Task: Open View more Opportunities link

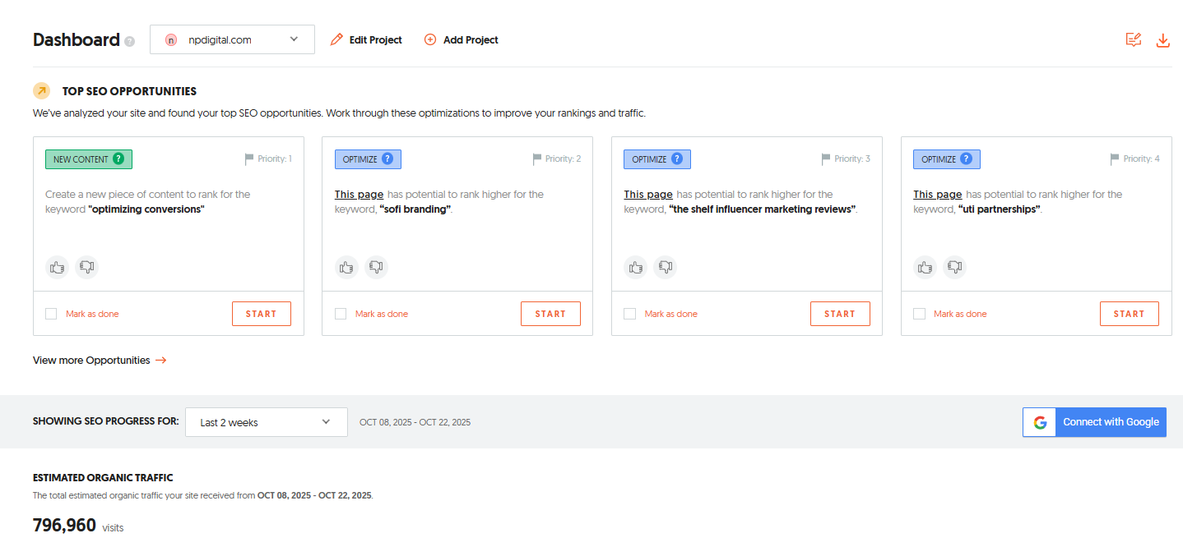Action: point(100,360)
